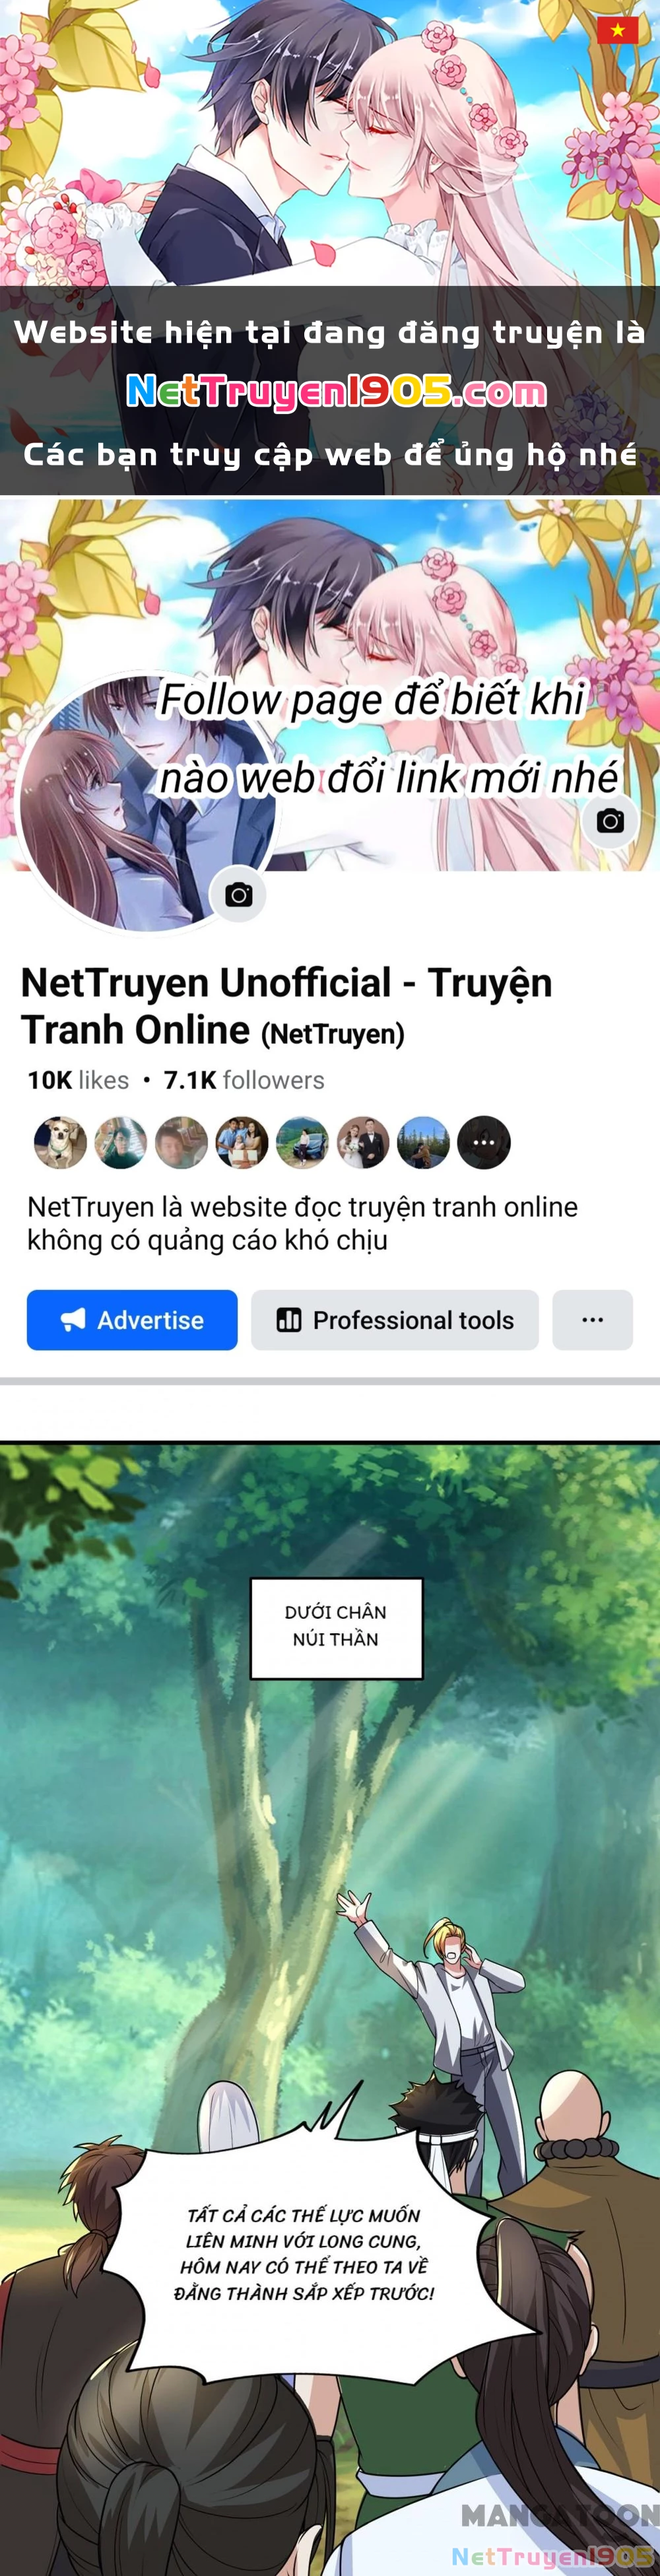Image resolution: width=660 pixels, height=2576 pixels.
Task: Click the car photo follower avatar
Action: (302, 1142)
